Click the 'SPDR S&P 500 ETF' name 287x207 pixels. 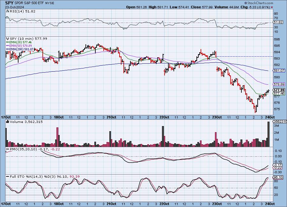(x=29, y=3)
